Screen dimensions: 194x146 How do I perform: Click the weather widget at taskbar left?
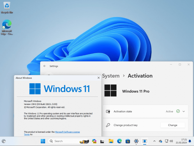click(x=4, y=141)
